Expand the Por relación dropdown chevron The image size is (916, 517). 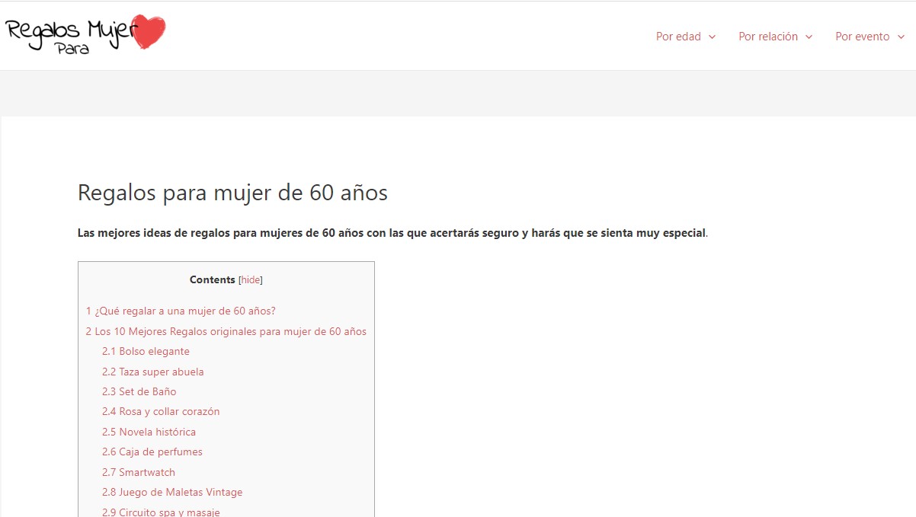pos(809,37)
